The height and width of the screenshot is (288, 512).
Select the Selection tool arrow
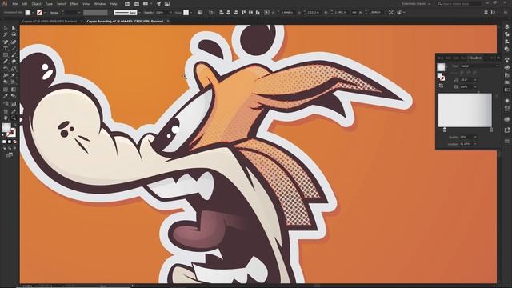(6, 29)
